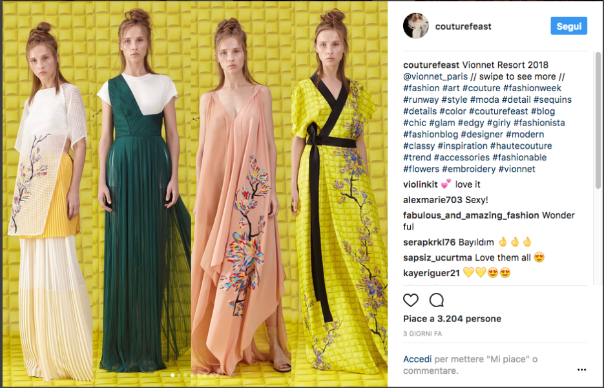604x388 pixels.
Task: Open sapsiz_ucurtma commenter profile
Action: point(437,257)
